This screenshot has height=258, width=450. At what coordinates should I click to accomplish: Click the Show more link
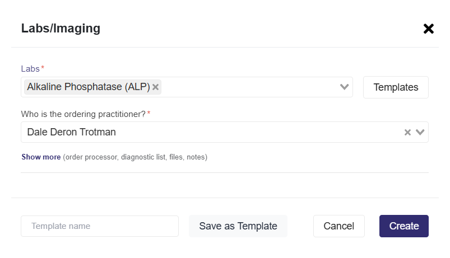[41, 157]
